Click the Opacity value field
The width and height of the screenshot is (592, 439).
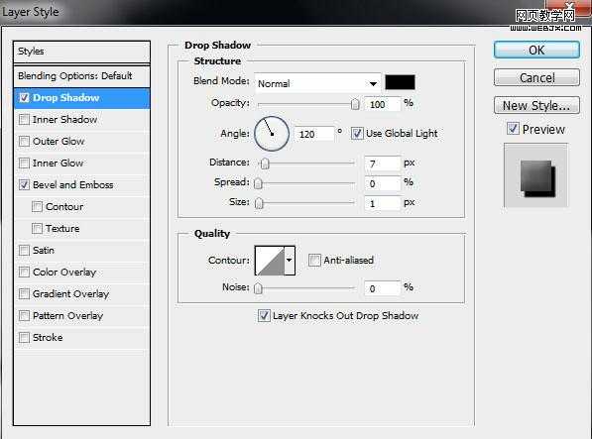[x=382, y=104]
